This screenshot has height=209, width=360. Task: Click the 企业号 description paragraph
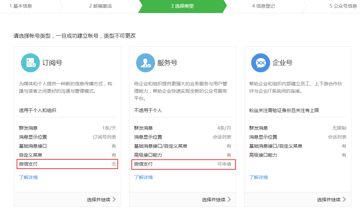pos(296,87)
